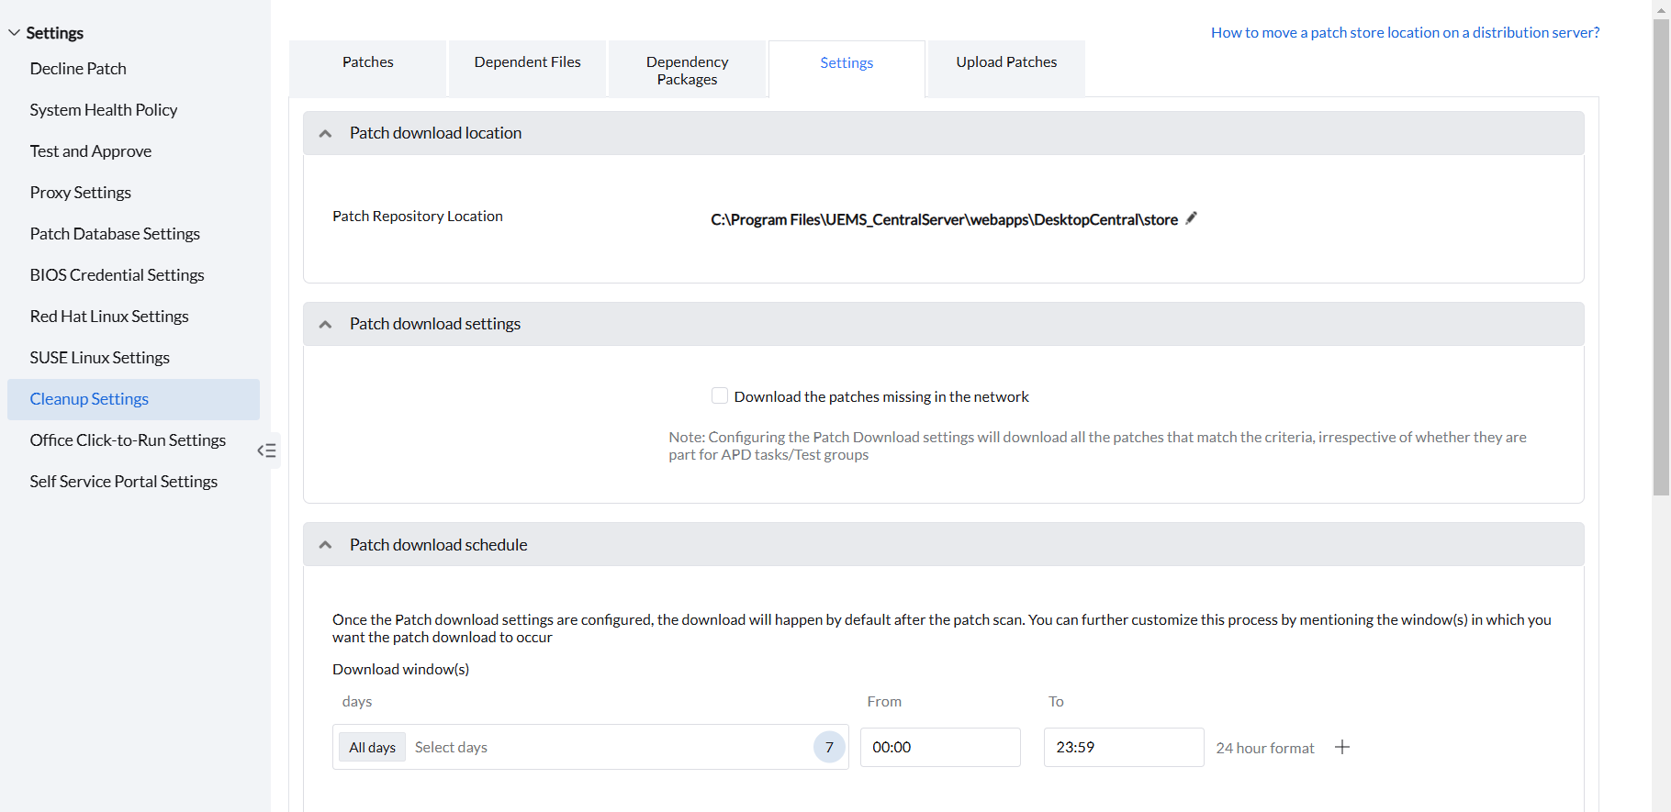Enable Download the patches missing in network

tap(720, 396)
